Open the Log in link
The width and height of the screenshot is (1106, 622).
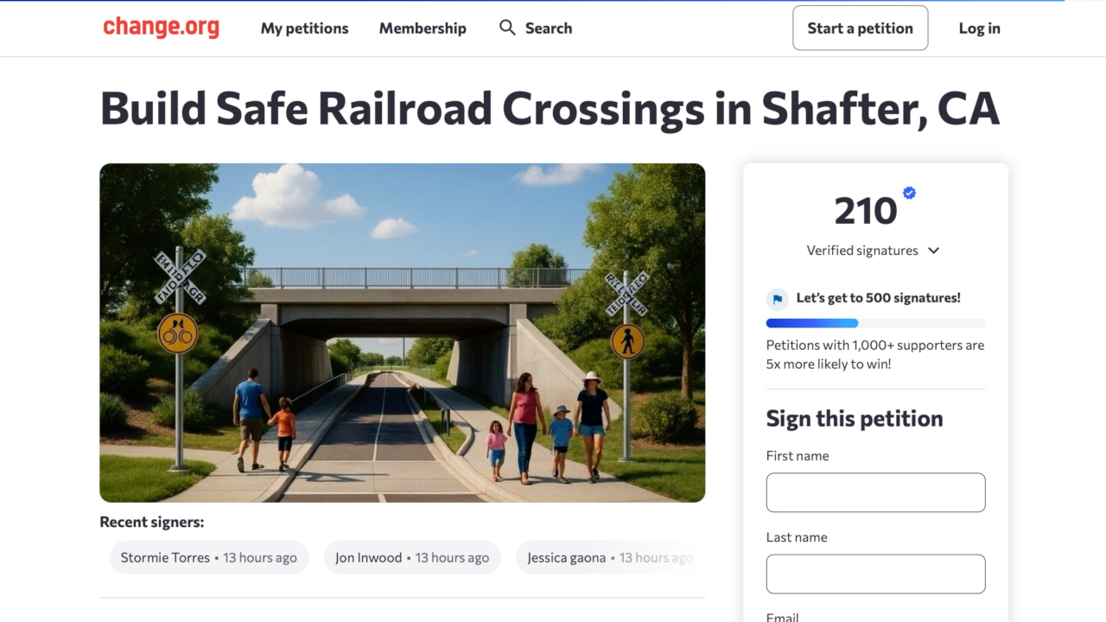pos(979,29)
